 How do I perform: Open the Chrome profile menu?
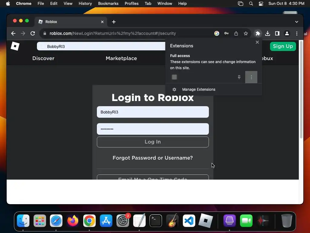287,33
